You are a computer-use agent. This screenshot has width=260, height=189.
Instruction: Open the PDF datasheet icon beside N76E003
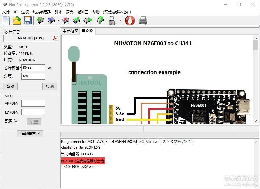pyautogui.click(x=55, y=38)
